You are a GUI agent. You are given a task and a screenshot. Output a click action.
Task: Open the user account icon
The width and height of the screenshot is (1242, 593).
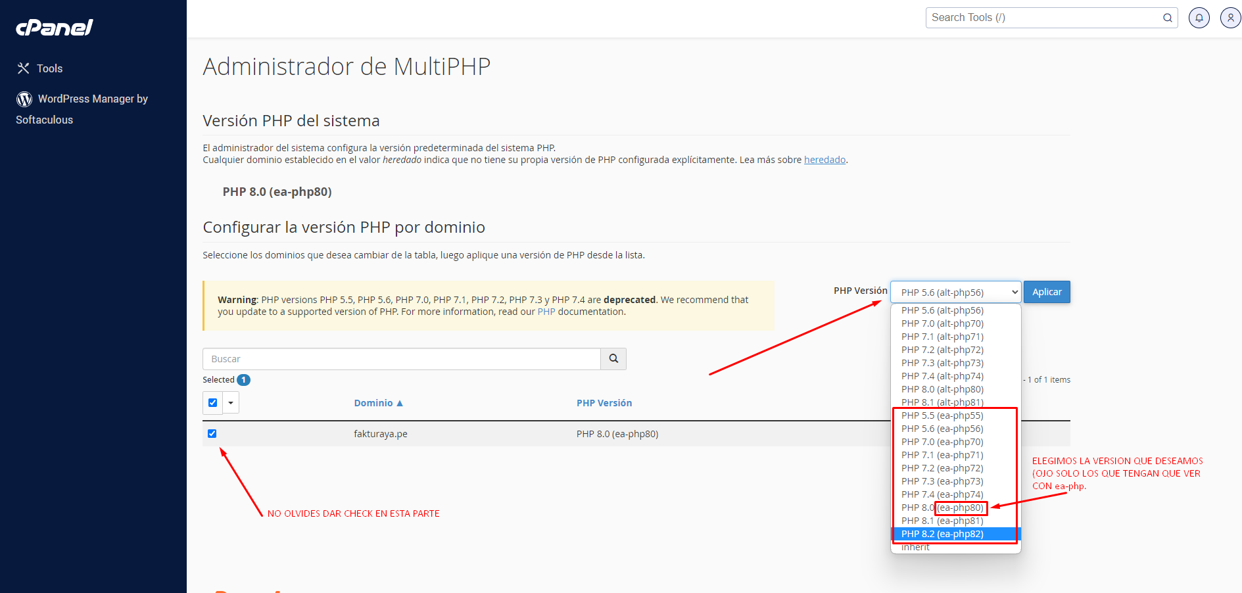click(x=1230, y=18)
